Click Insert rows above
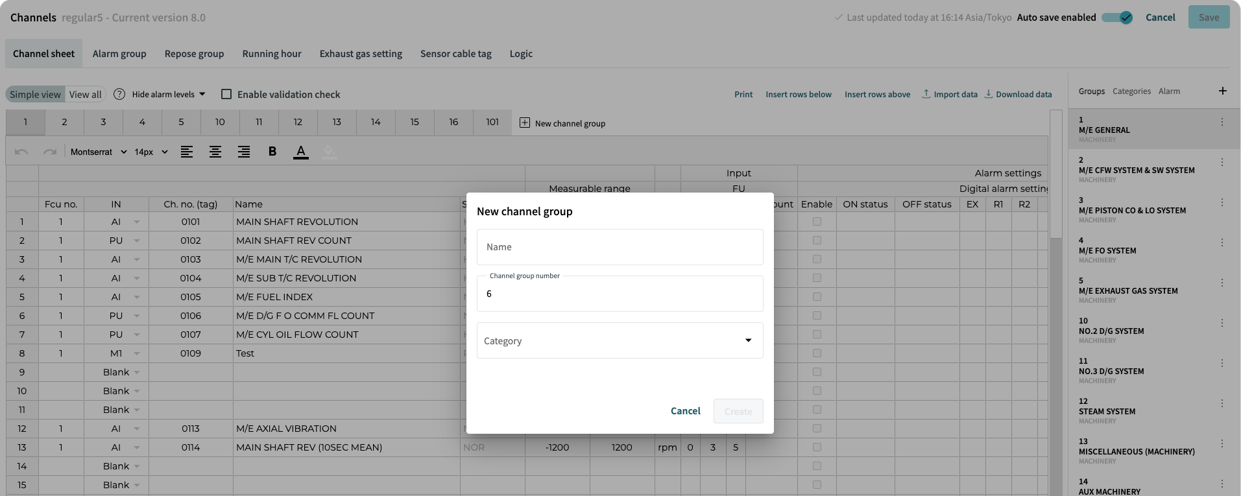 [x=877, y=94]
